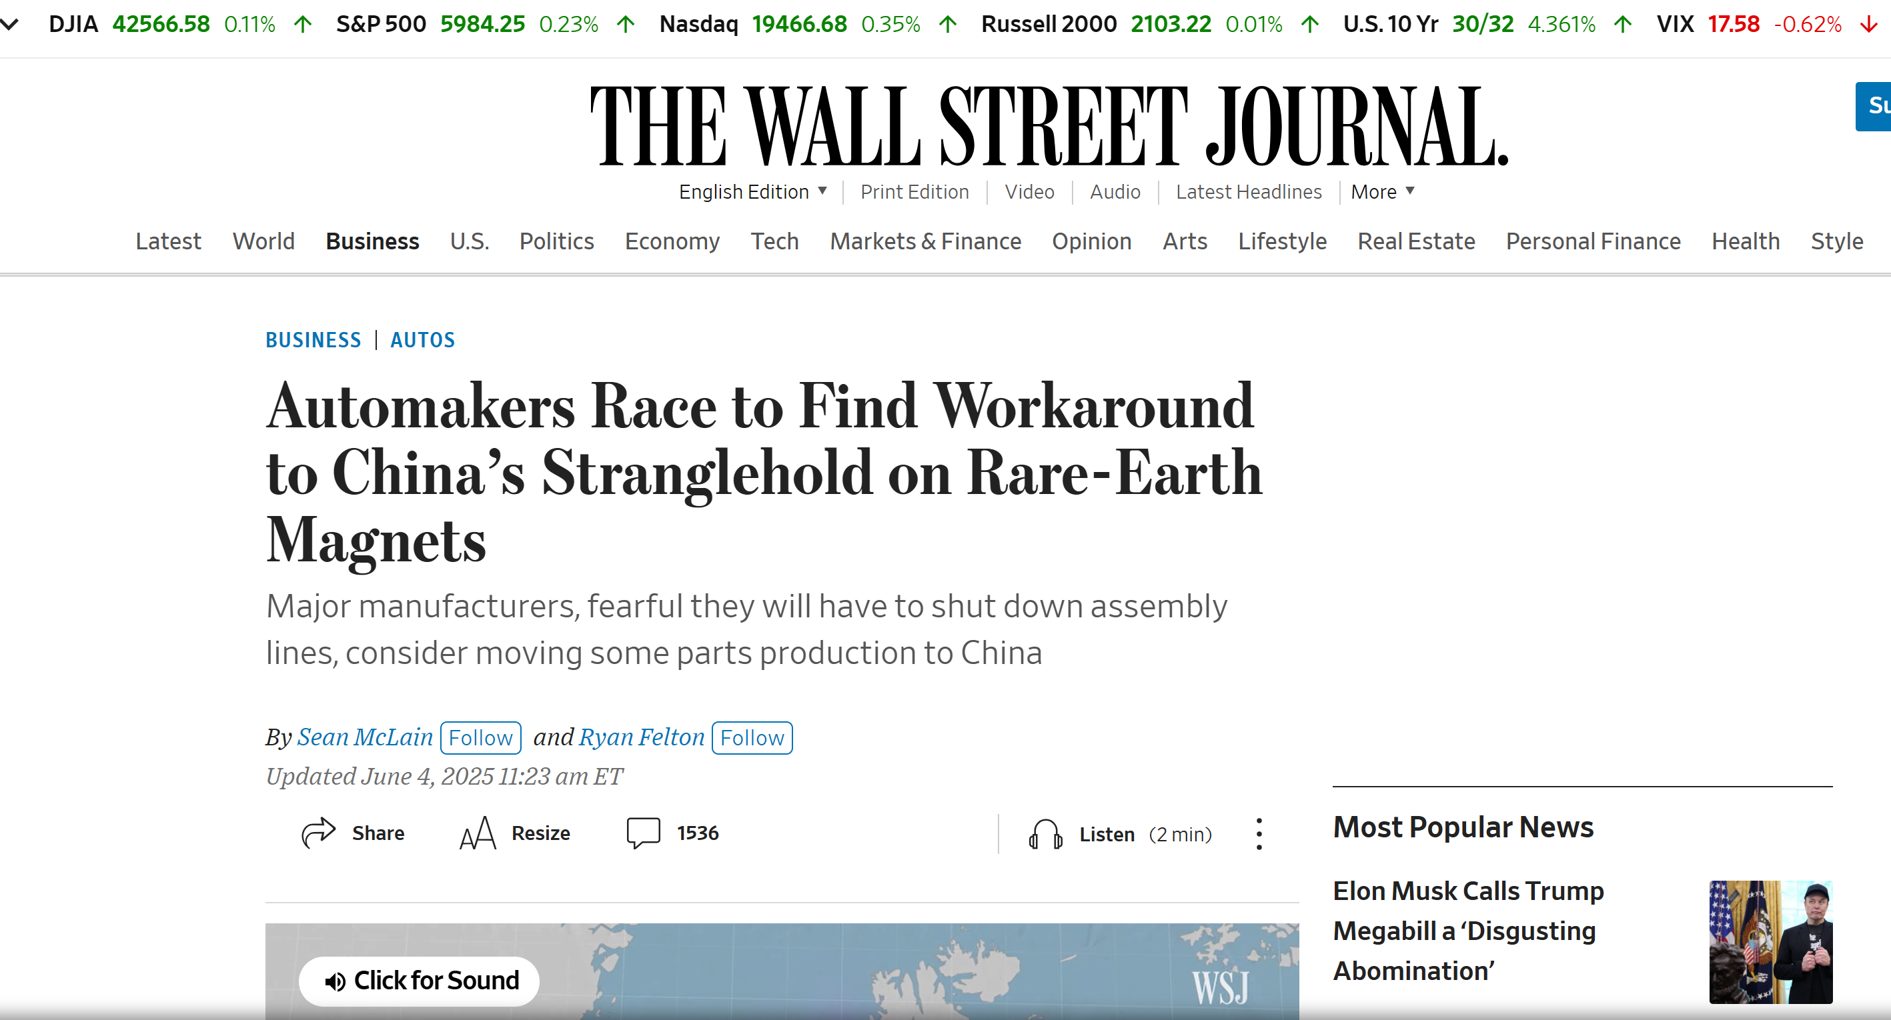
Task: Open the Personal Finance section
Action: (1593, 241)
